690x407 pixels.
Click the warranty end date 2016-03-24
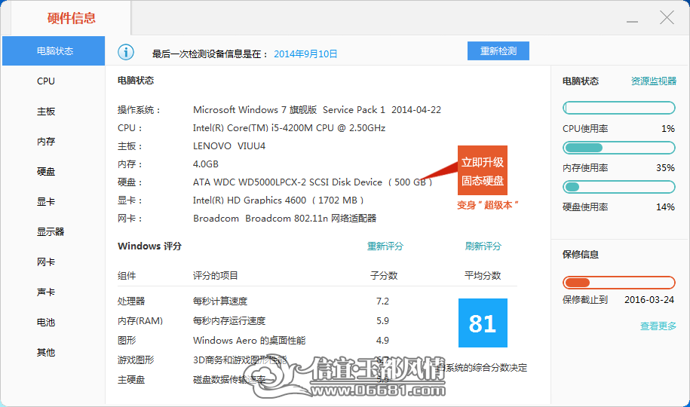649,300
